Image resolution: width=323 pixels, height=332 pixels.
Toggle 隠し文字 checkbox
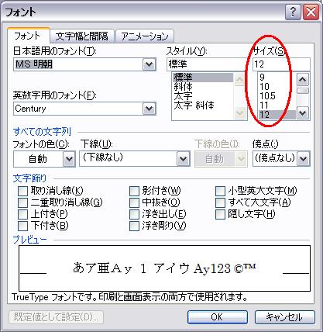point(220,214)
